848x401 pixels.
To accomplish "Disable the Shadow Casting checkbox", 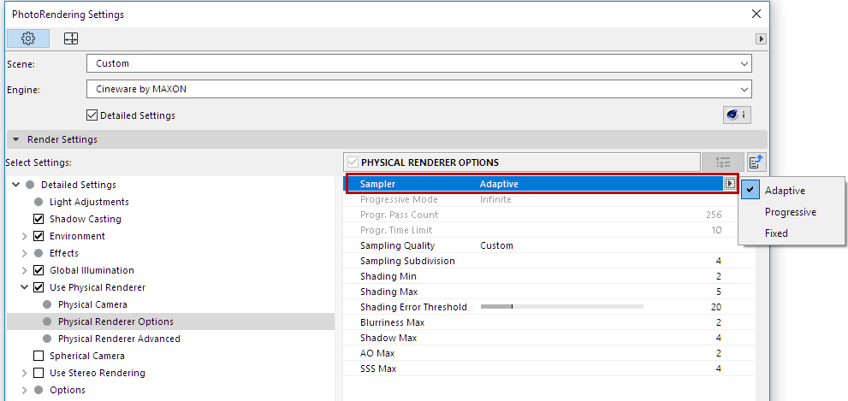I will (39, 219).
